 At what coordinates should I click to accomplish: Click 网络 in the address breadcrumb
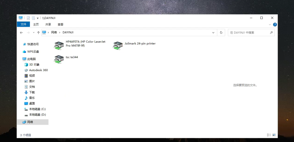pos(54,32)
